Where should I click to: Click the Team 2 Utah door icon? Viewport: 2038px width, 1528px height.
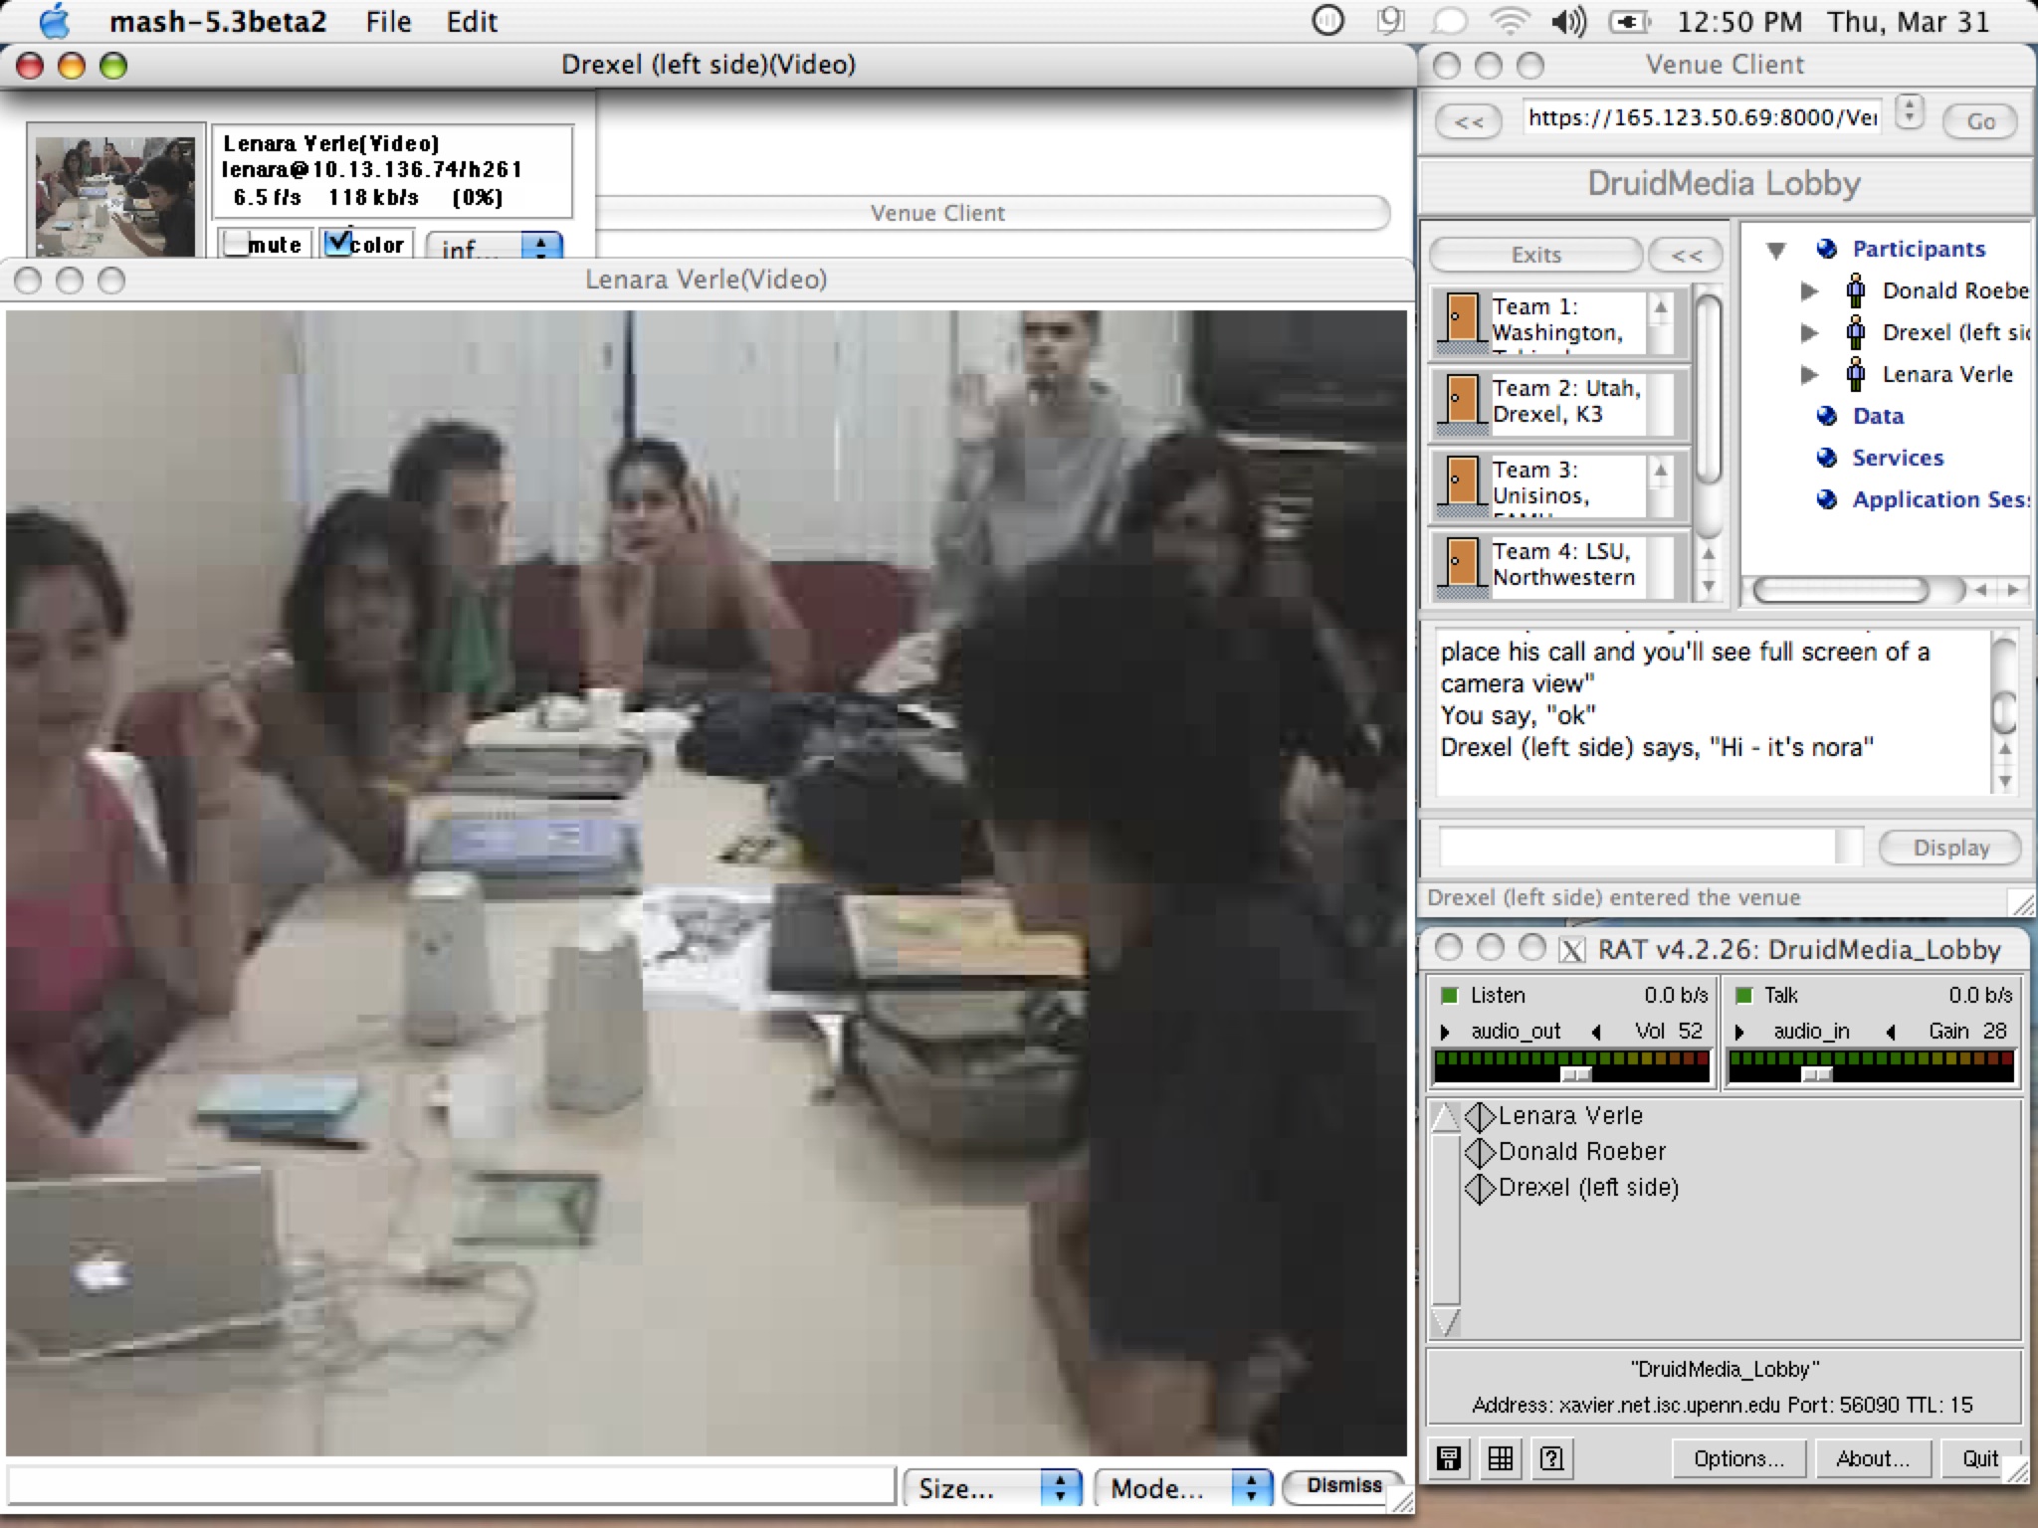[x=1461, y=402]
